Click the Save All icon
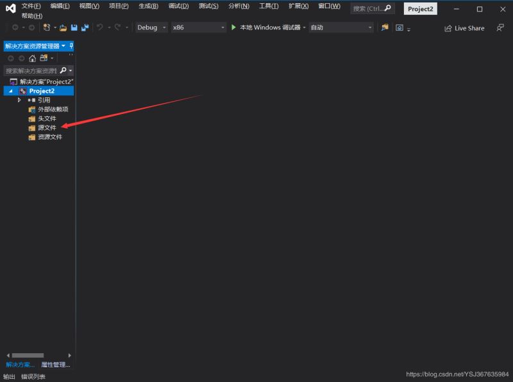 coord(85,28)
